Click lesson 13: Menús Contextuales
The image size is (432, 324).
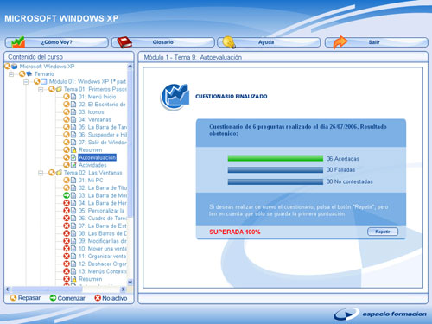pyautogui.click(x=103, y=271)
